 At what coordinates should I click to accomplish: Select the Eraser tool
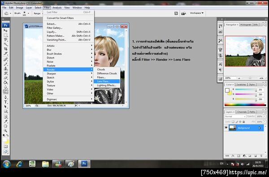5,78
